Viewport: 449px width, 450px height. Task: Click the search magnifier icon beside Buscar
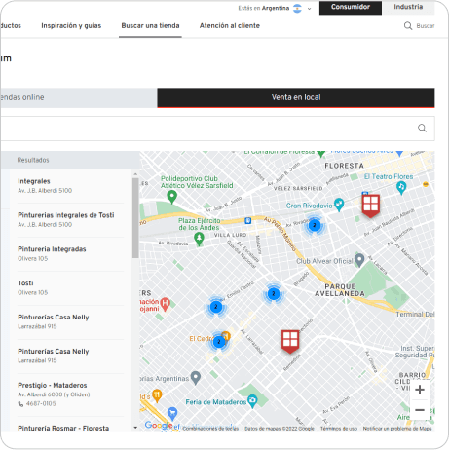408,26
